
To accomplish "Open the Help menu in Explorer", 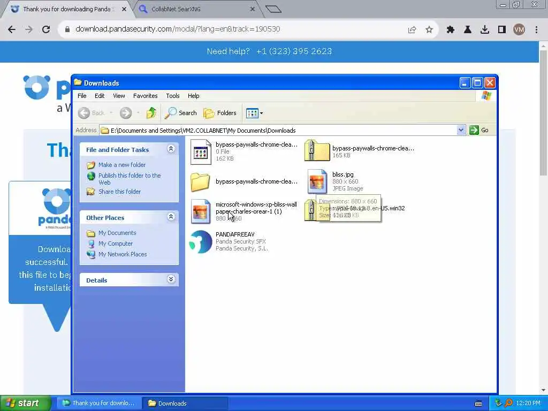I will 193,96.
